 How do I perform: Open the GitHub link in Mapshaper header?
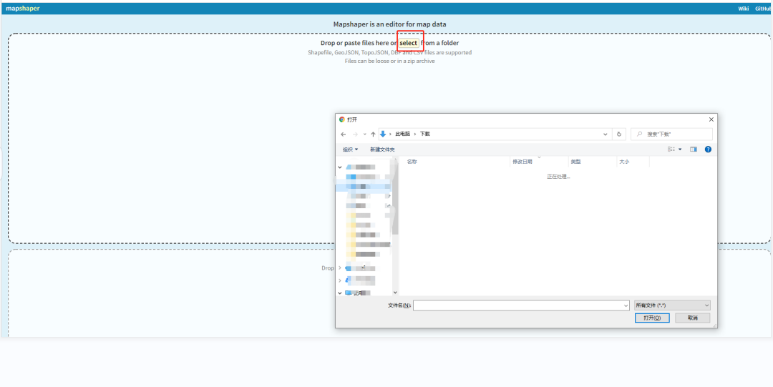coord(764,9)
